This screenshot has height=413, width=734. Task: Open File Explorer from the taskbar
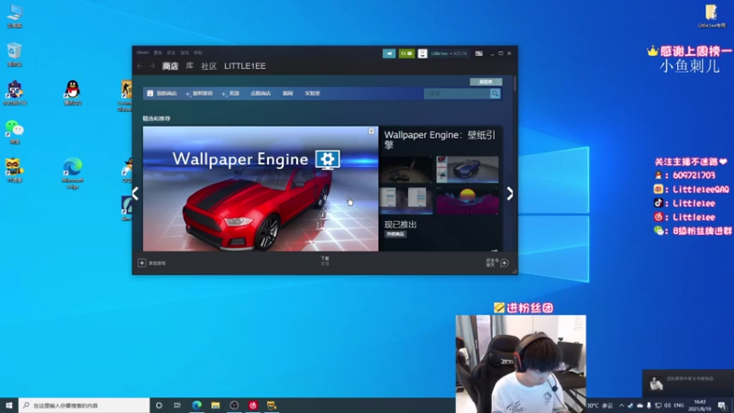pos(216,405)
